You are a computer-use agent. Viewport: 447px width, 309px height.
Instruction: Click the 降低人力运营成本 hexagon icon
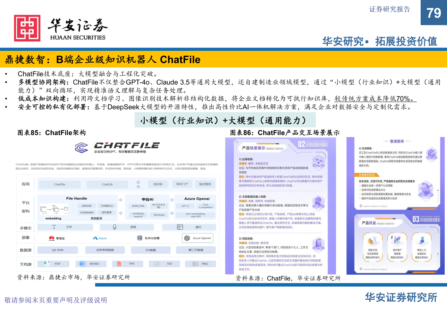tap(421, 240)
